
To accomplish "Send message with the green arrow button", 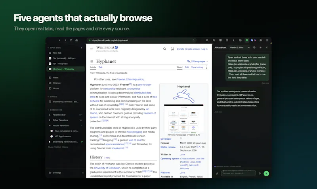I will [266, 173].
